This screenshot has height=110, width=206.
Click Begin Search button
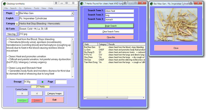(x=111, y=26)
